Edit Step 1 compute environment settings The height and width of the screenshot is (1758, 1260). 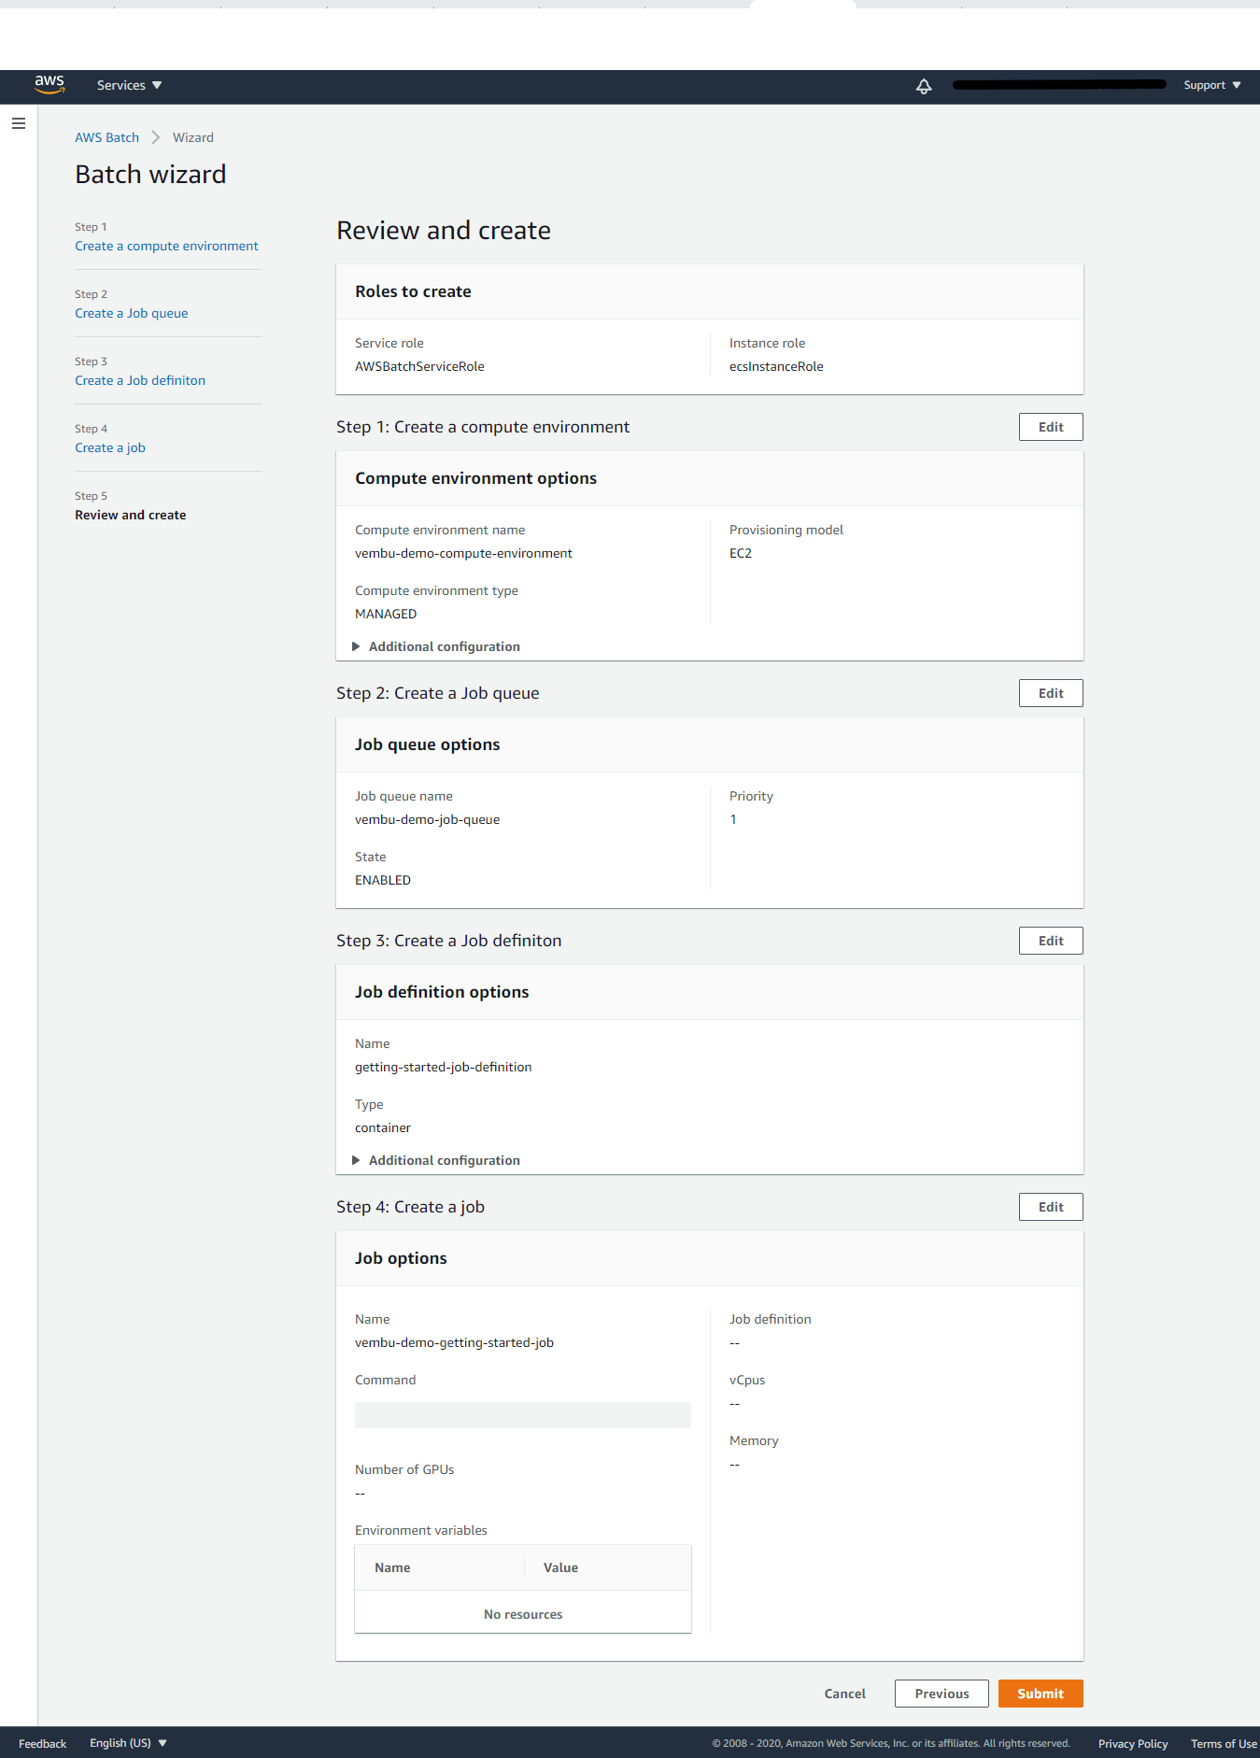[x=1051, y=427]
